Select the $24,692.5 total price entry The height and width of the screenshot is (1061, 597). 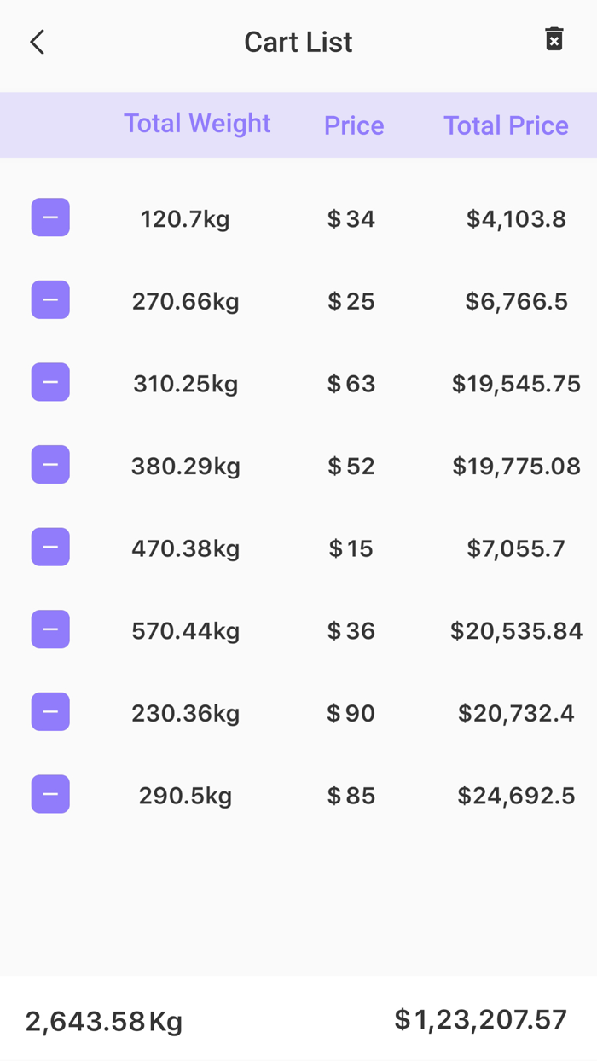pyautogui.click(x=516, y=795)
